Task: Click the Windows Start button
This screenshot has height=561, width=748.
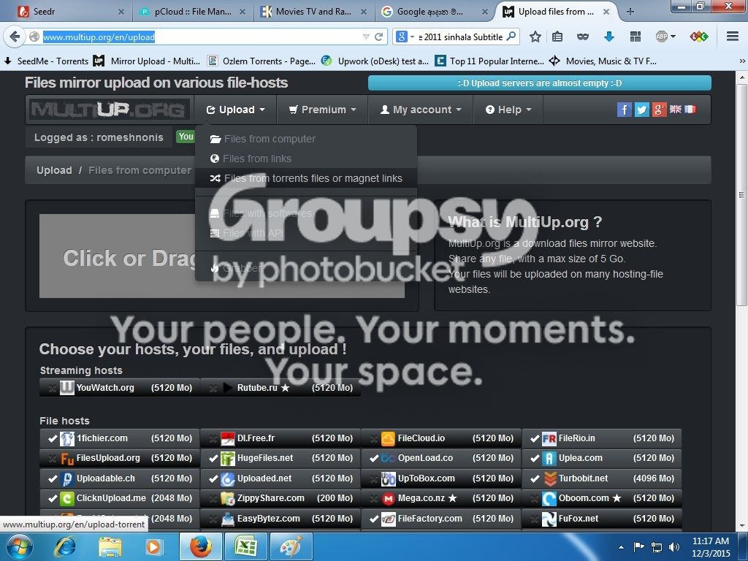Action: [19, 546]
